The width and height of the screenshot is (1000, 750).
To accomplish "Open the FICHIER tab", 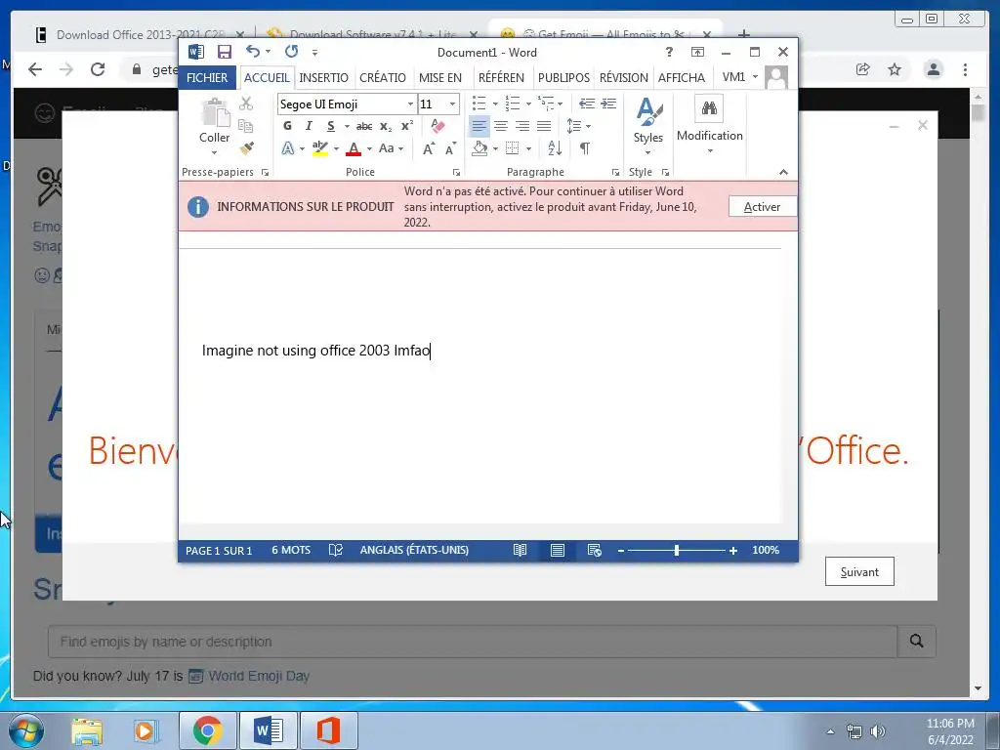I will point(207,77).
